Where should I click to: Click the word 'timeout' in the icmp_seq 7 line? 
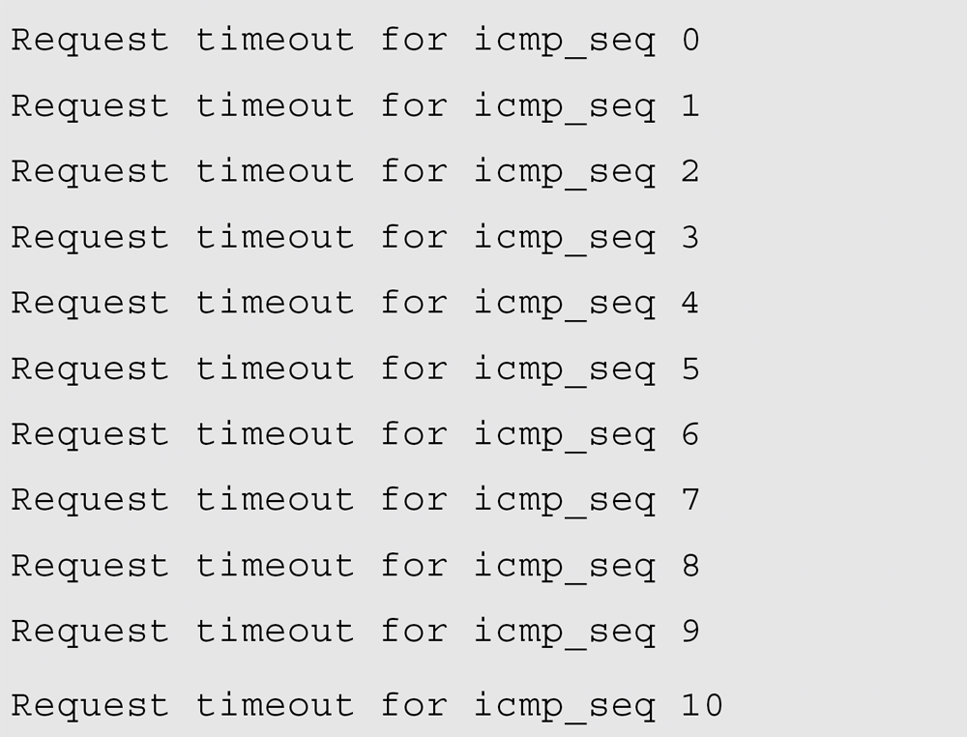[x=275, y=499]
